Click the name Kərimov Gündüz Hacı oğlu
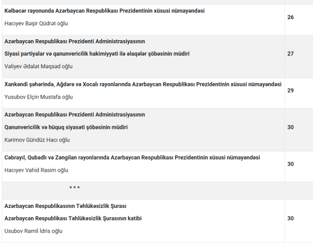Image resolution: width=313 pixels, height=249 pixels. [37, 140]
